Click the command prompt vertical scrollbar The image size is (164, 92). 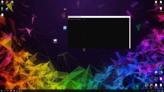(x=130, y=33)
